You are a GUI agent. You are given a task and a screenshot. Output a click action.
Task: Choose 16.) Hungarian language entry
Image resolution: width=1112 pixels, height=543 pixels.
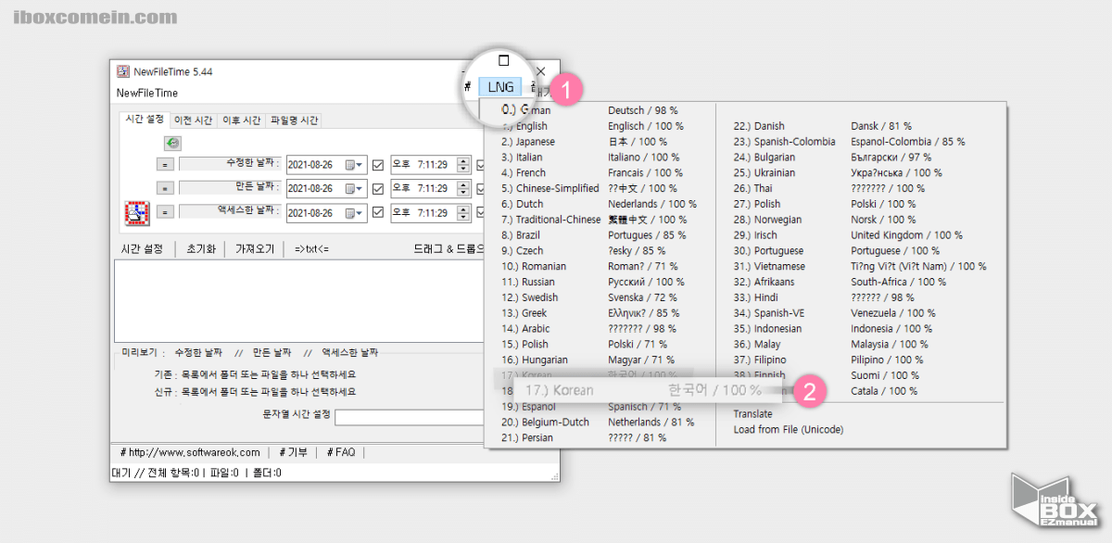click(600, 360)
